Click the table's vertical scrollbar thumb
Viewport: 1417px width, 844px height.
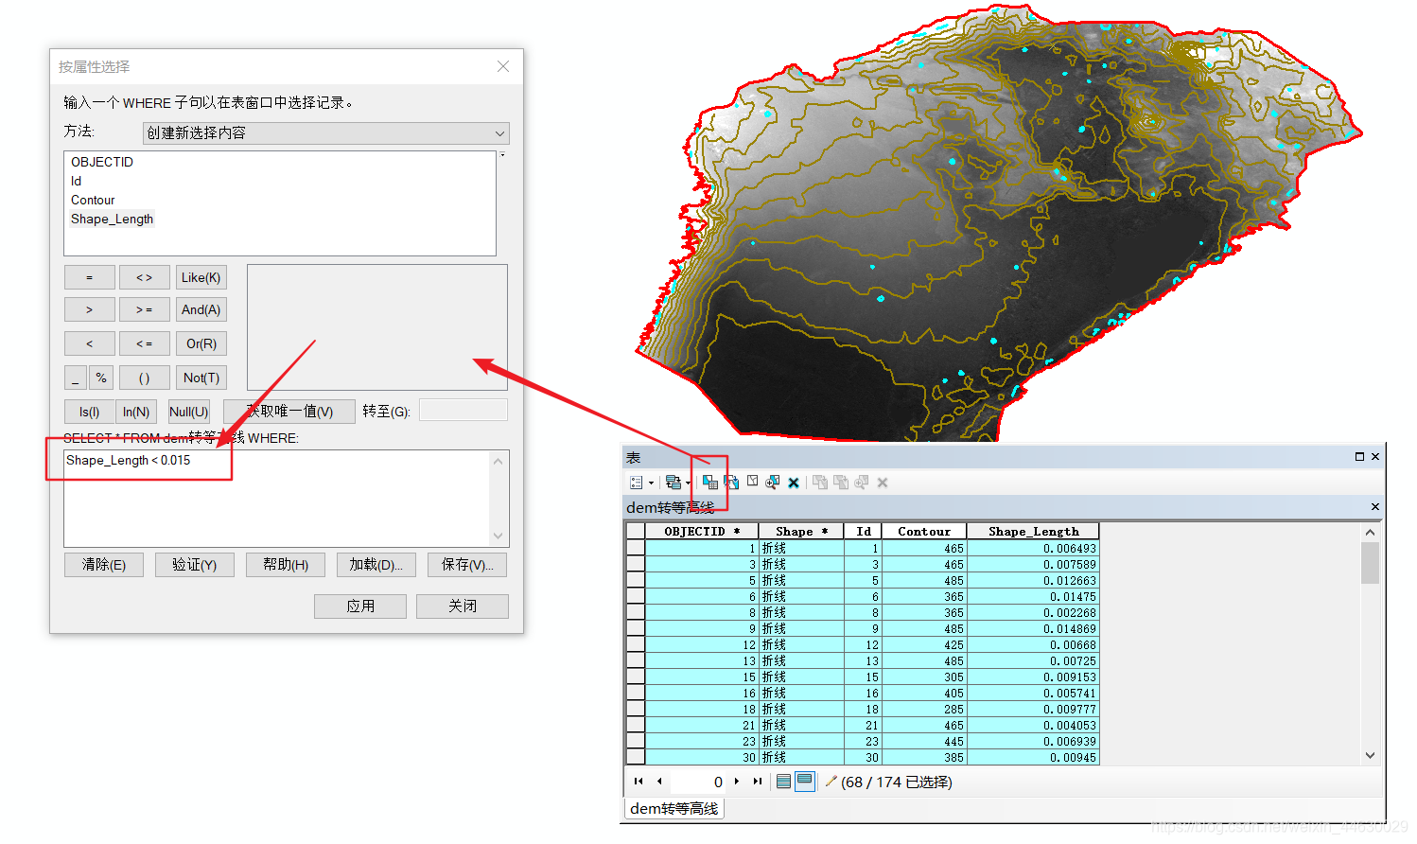point(1370,563)
